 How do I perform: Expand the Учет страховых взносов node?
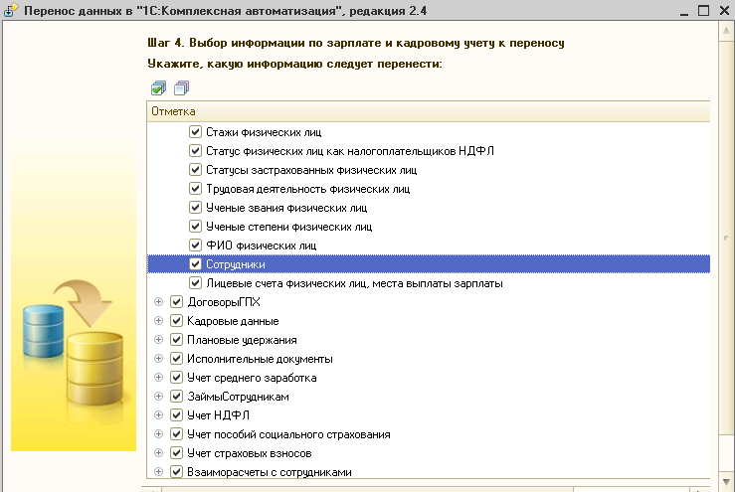click(x=158, y=452)
